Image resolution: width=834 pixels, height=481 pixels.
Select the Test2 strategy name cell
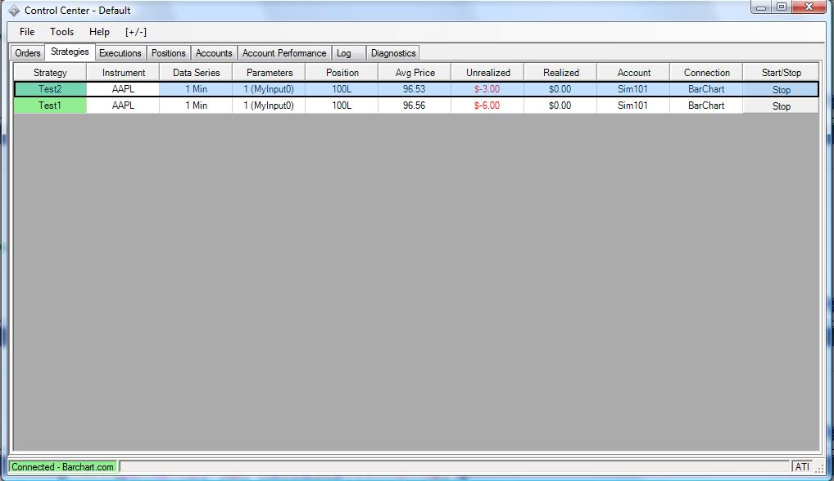click(50, 89)
